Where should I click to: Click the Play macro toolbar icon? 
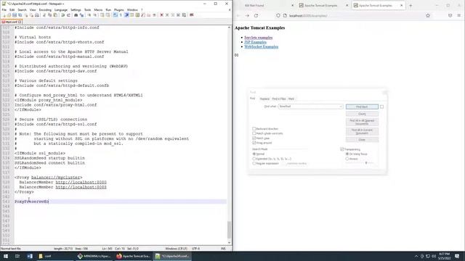pos(173,14)
